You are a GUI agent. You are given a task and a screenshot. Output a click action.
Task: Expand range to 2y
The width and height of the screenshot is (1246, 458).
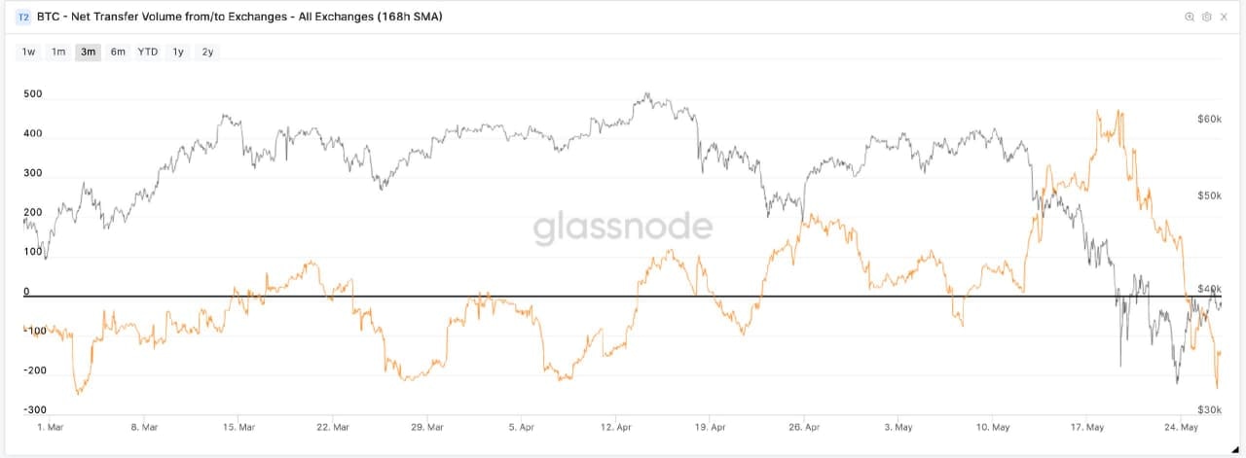[x=207, y=52]
